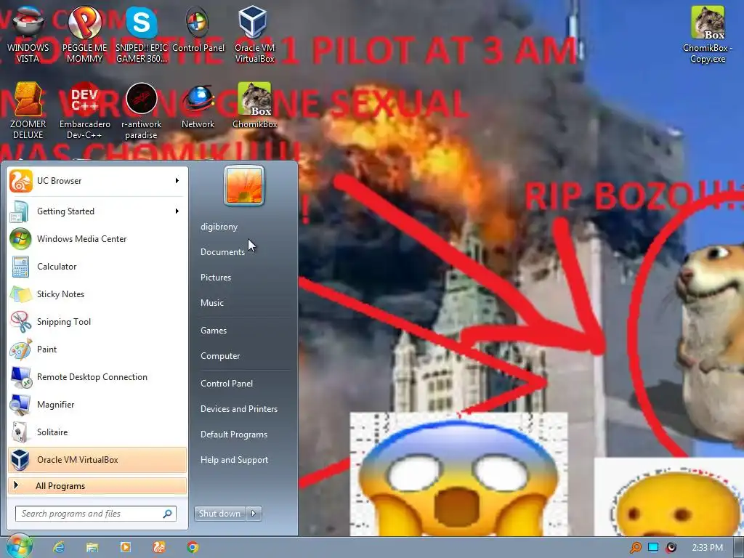Launch the ChomikBox desktop shortcut
The width and height of the screenshot is (744, 558).
[254, 106]
